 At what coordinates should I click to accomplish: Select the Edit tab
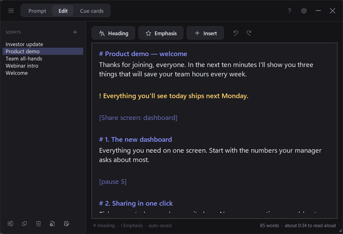63,11
